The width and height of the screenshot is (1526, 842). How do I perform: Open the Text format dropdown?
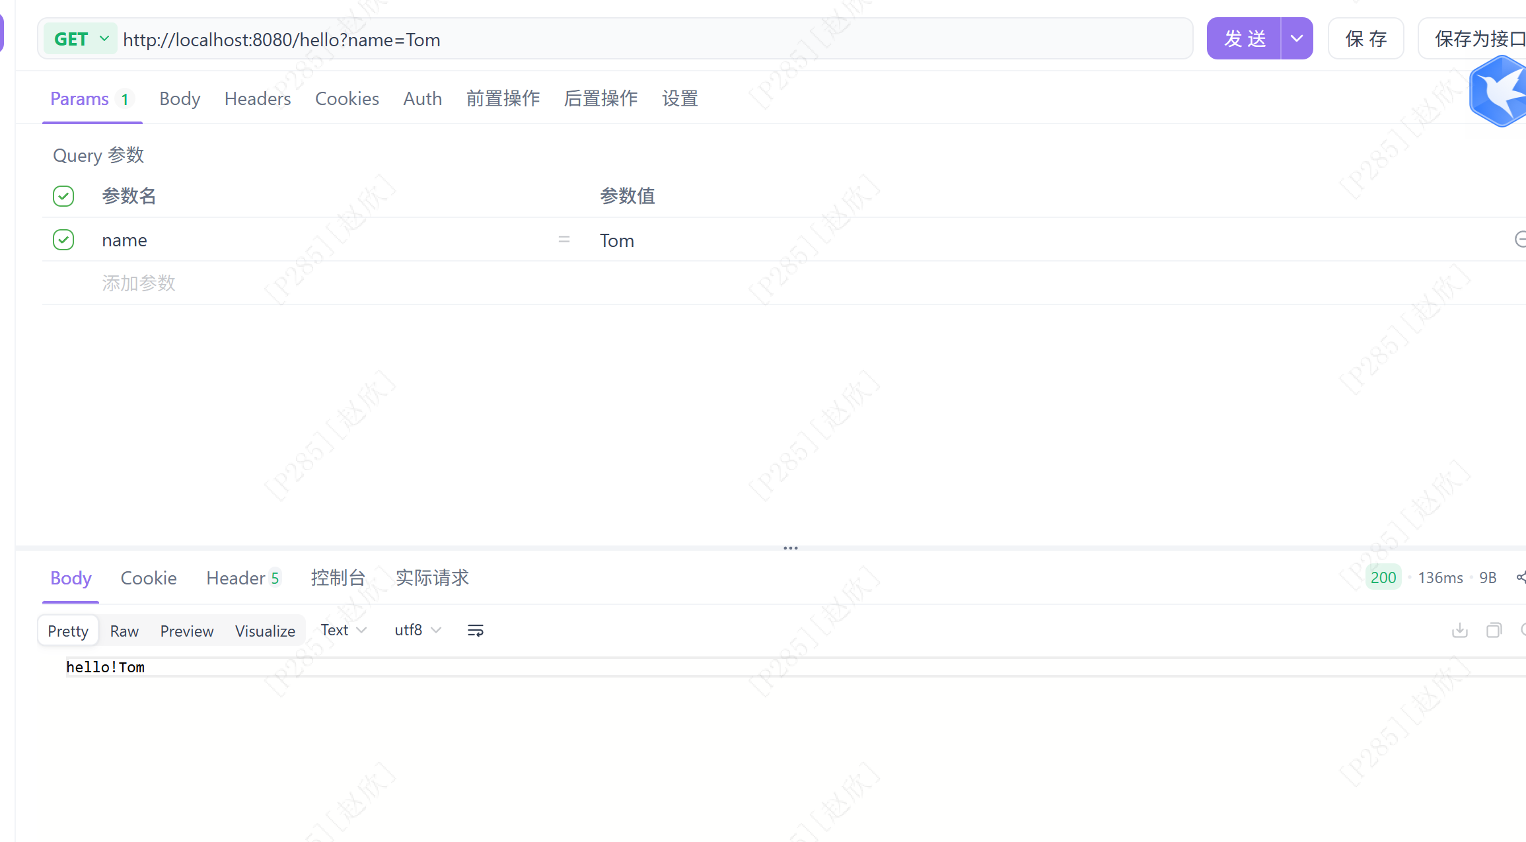click(343, 631)
